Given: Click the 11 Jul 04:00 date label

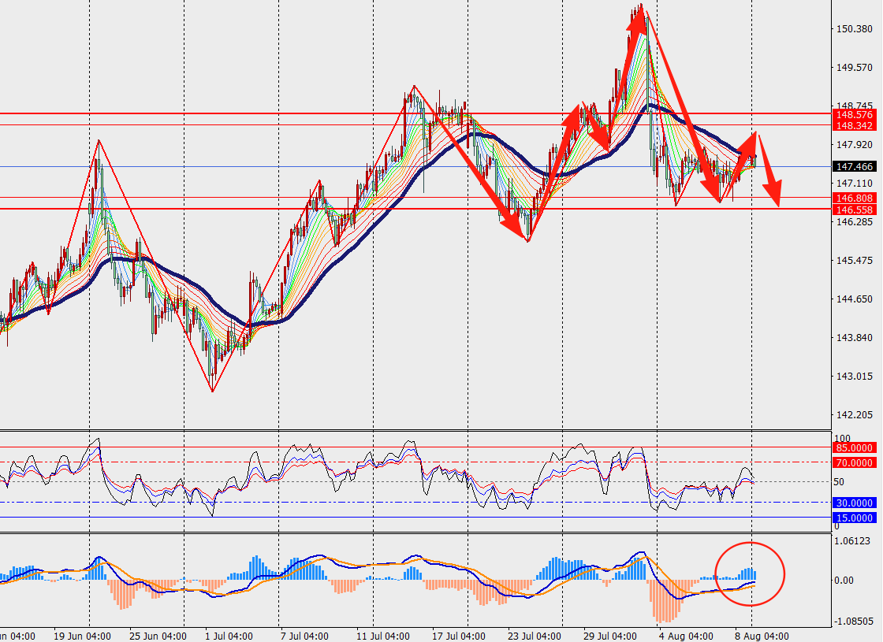Looking at the screenshot, I should click(x=383, y=636).
